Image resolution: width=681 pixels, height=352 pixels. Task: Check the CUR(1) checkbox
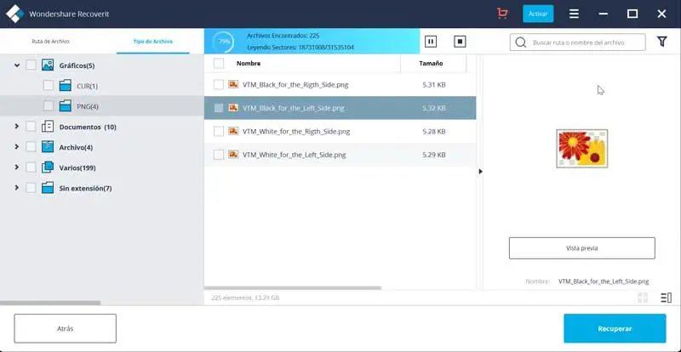[49, 86]
